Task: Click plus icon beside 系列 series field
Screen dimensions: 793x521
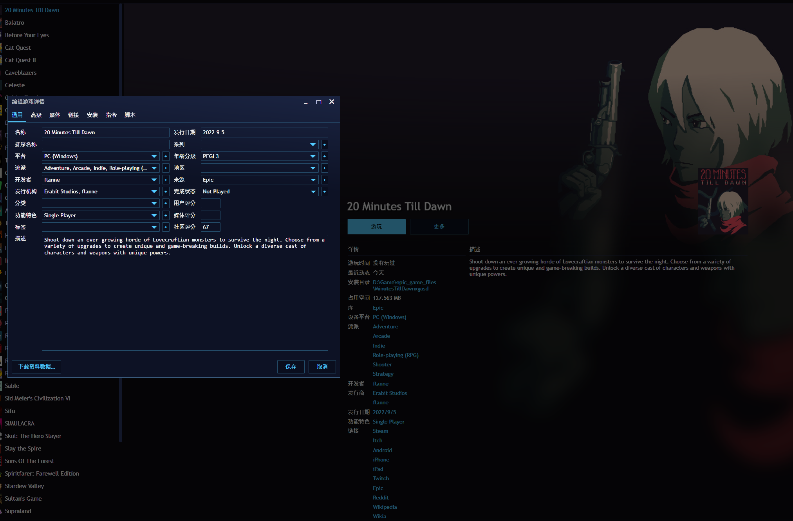Action: [x=324, y=144]
